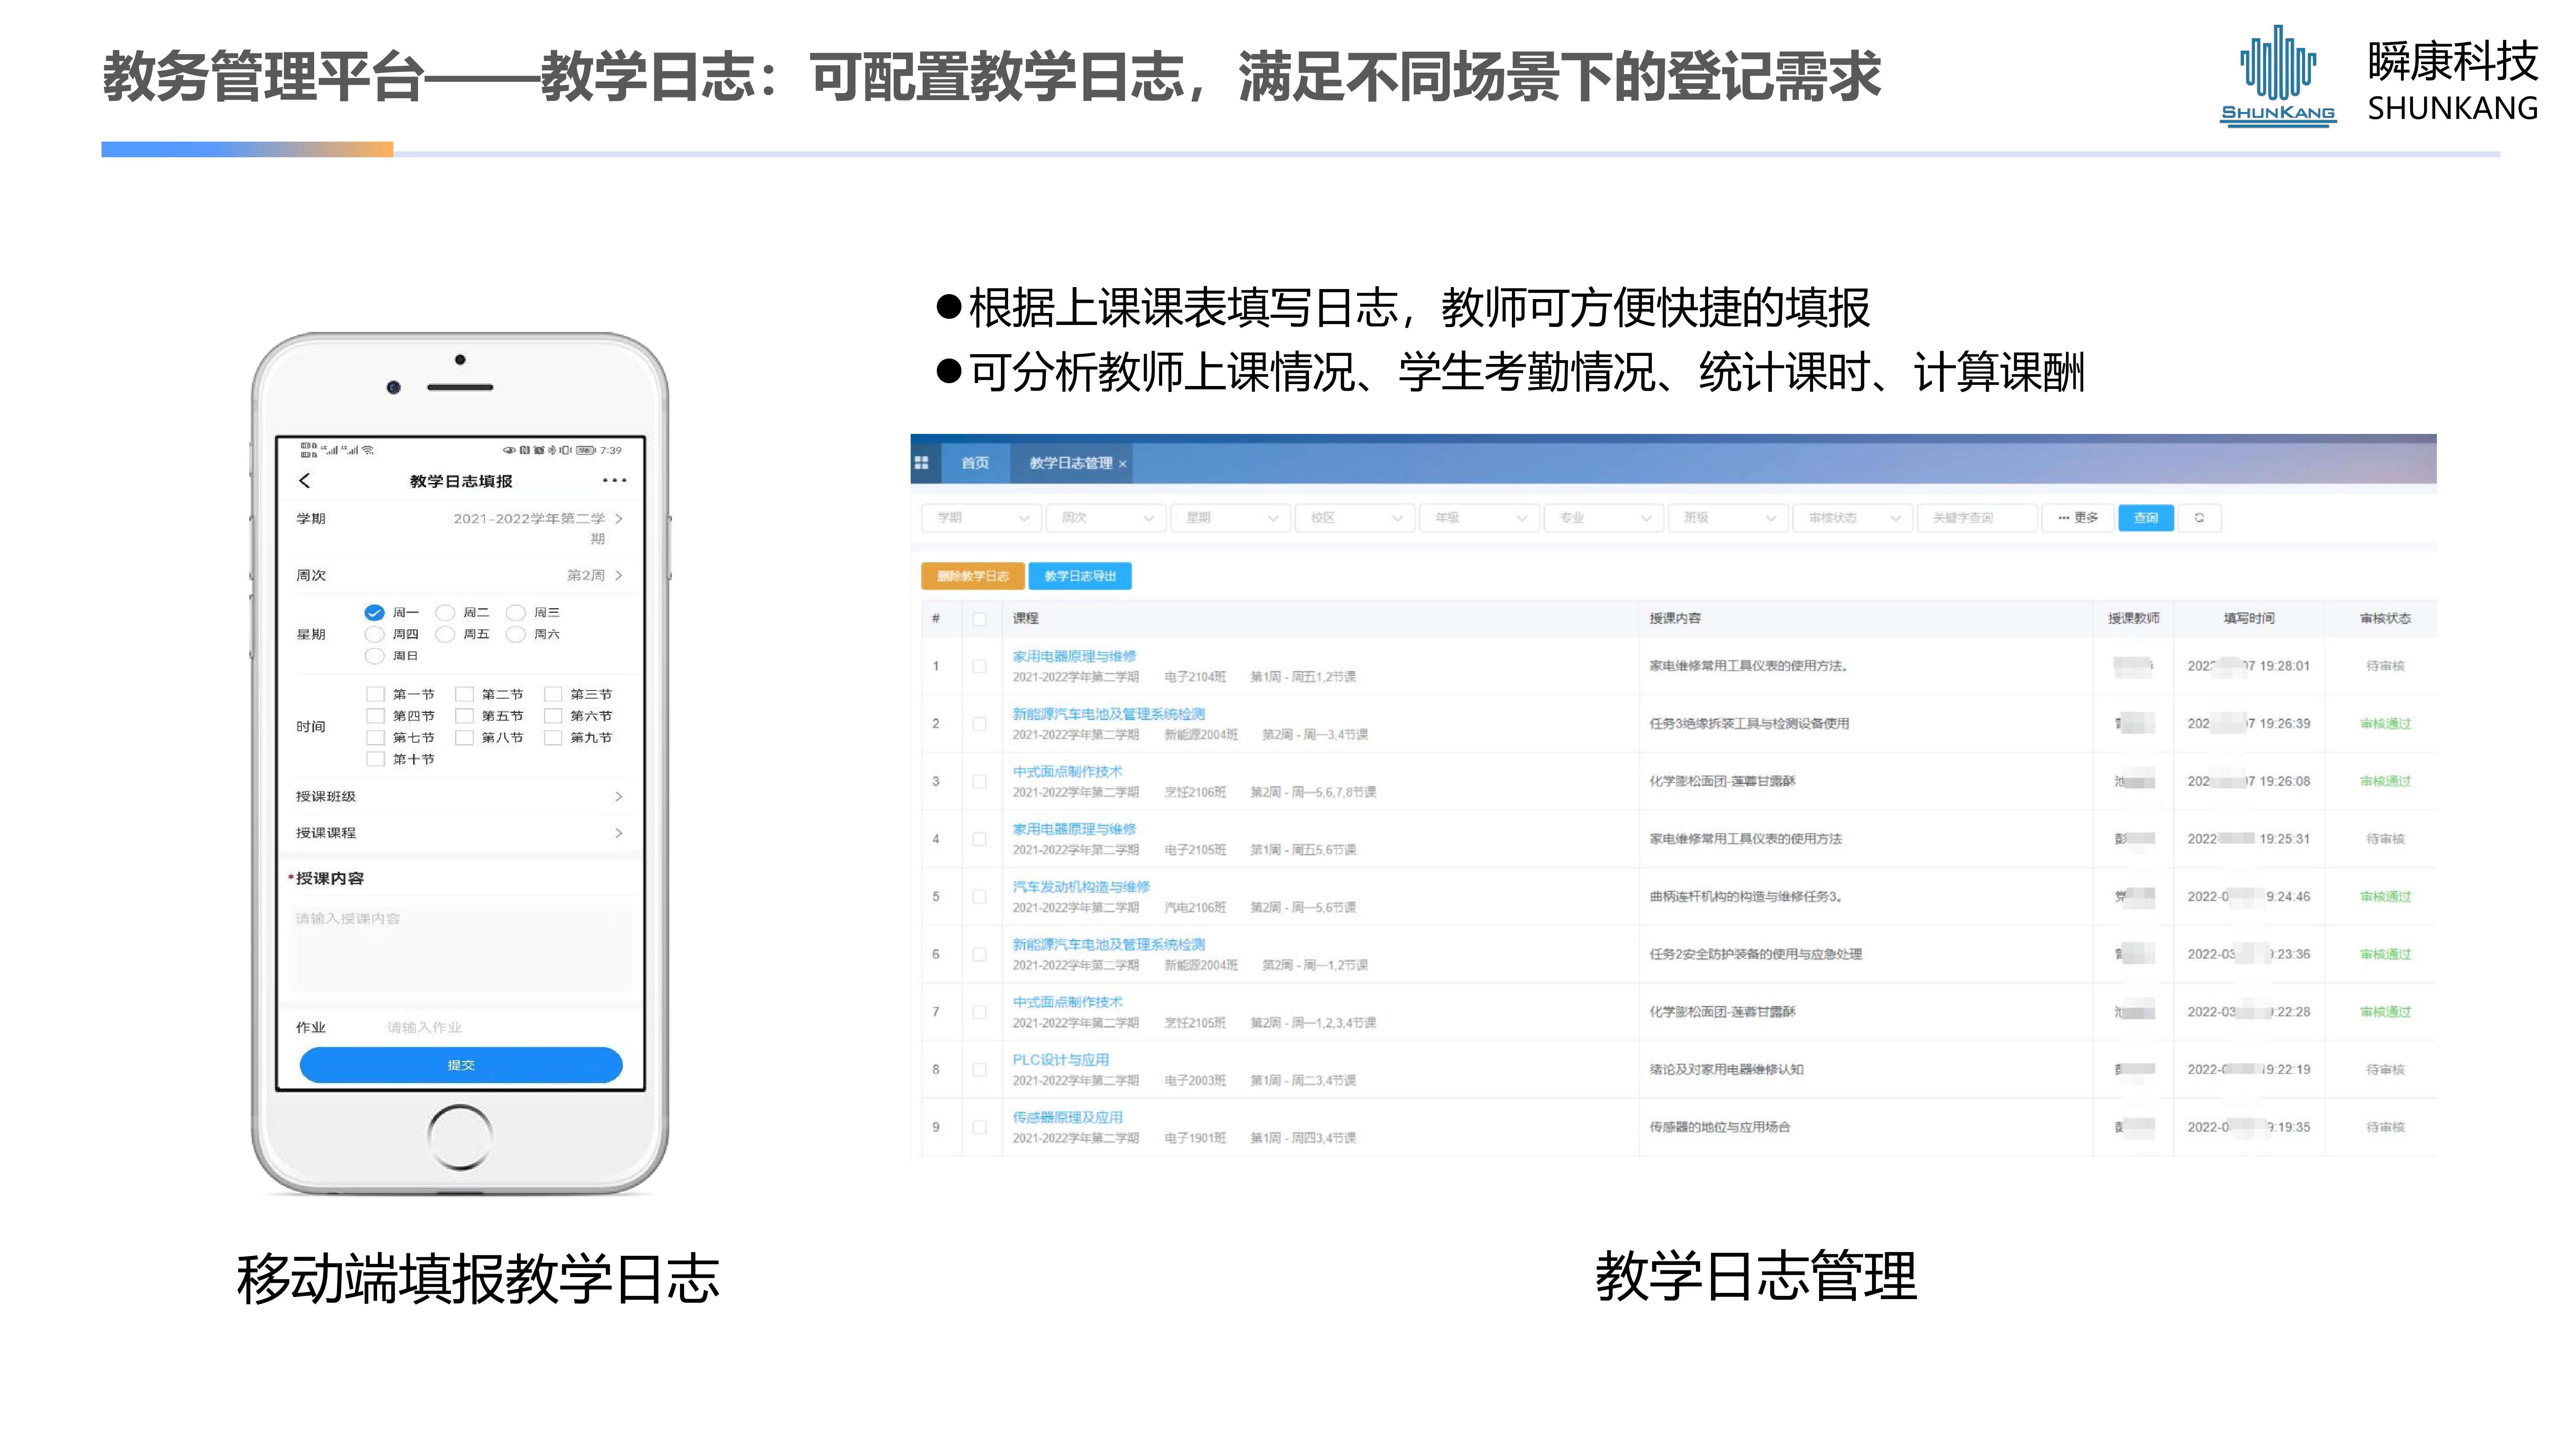This screenshot has height=1449, width=2576.
Task: Open 新能源汽车电池及管理系统检测 link in row 2
Action: coord(1108,714)
